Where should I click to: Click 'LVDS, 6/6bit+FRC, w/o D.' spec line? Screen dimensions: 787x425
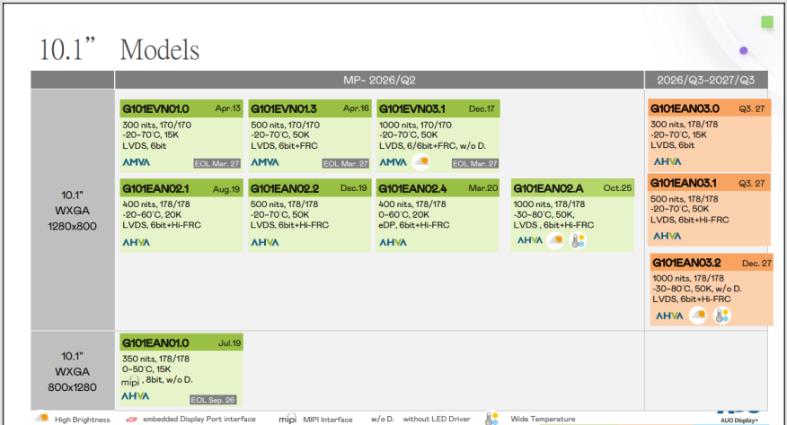tap(433, 146)
